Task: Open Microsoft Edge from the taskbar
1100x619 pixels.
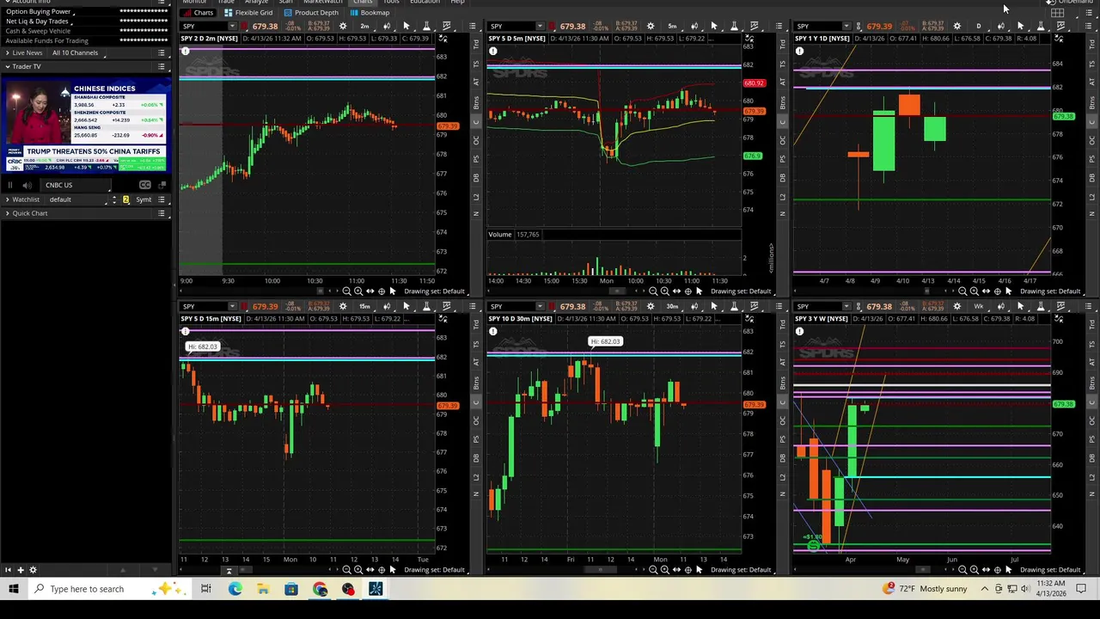Action: point(235,589)
